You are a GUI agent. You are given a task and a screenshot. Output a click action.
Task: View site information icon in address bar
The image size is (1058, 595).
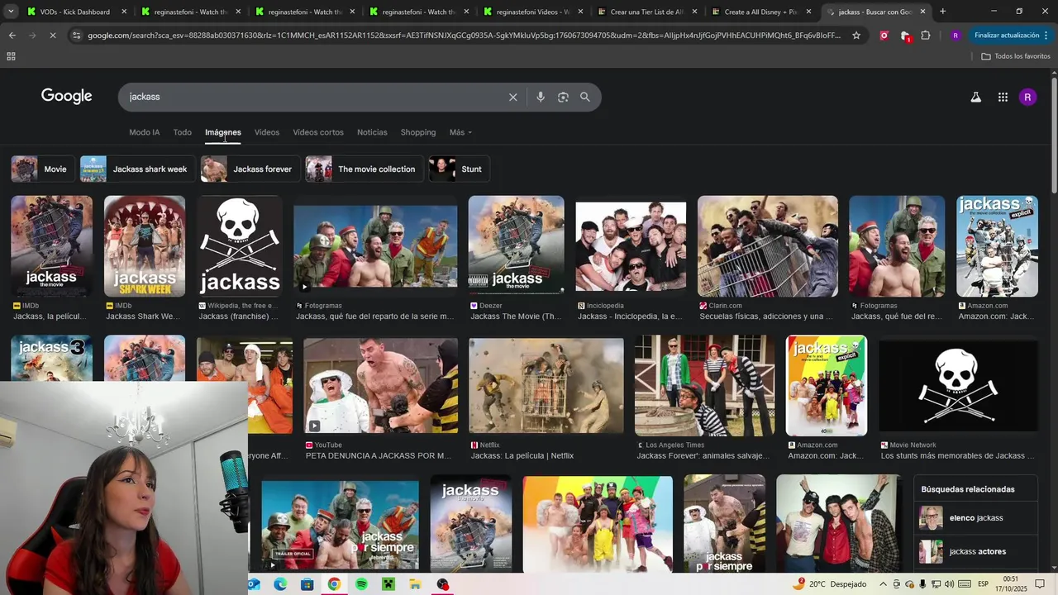point(76,36)
